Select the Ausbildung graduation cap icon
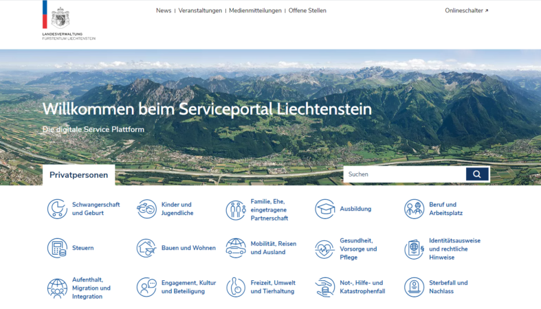The image size is (541, 309). pyautogui.click(x=324, y=209)
